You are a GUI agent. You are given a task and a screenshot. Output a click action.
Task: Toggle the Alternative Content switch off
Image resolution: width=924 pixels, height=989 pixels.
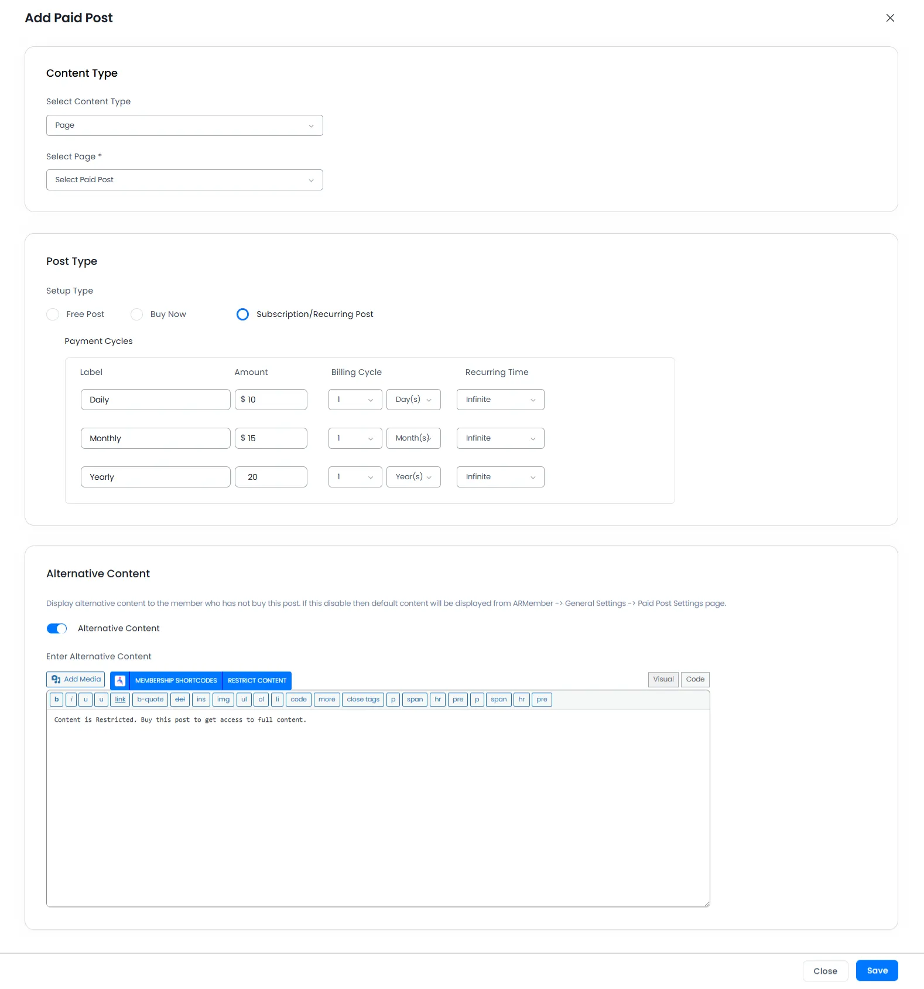tap(57, 629)
